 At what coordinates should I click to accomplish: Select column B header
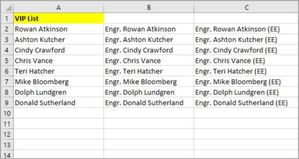[149, 8]
